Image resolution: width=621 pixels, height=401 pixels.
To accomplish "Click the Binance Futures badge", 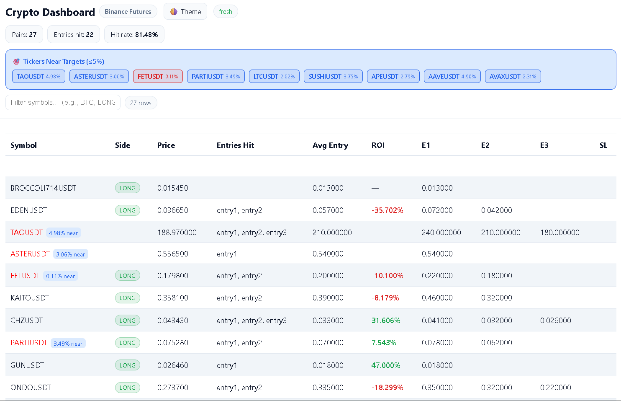I will pyautogui.click(x=128, y=12).
